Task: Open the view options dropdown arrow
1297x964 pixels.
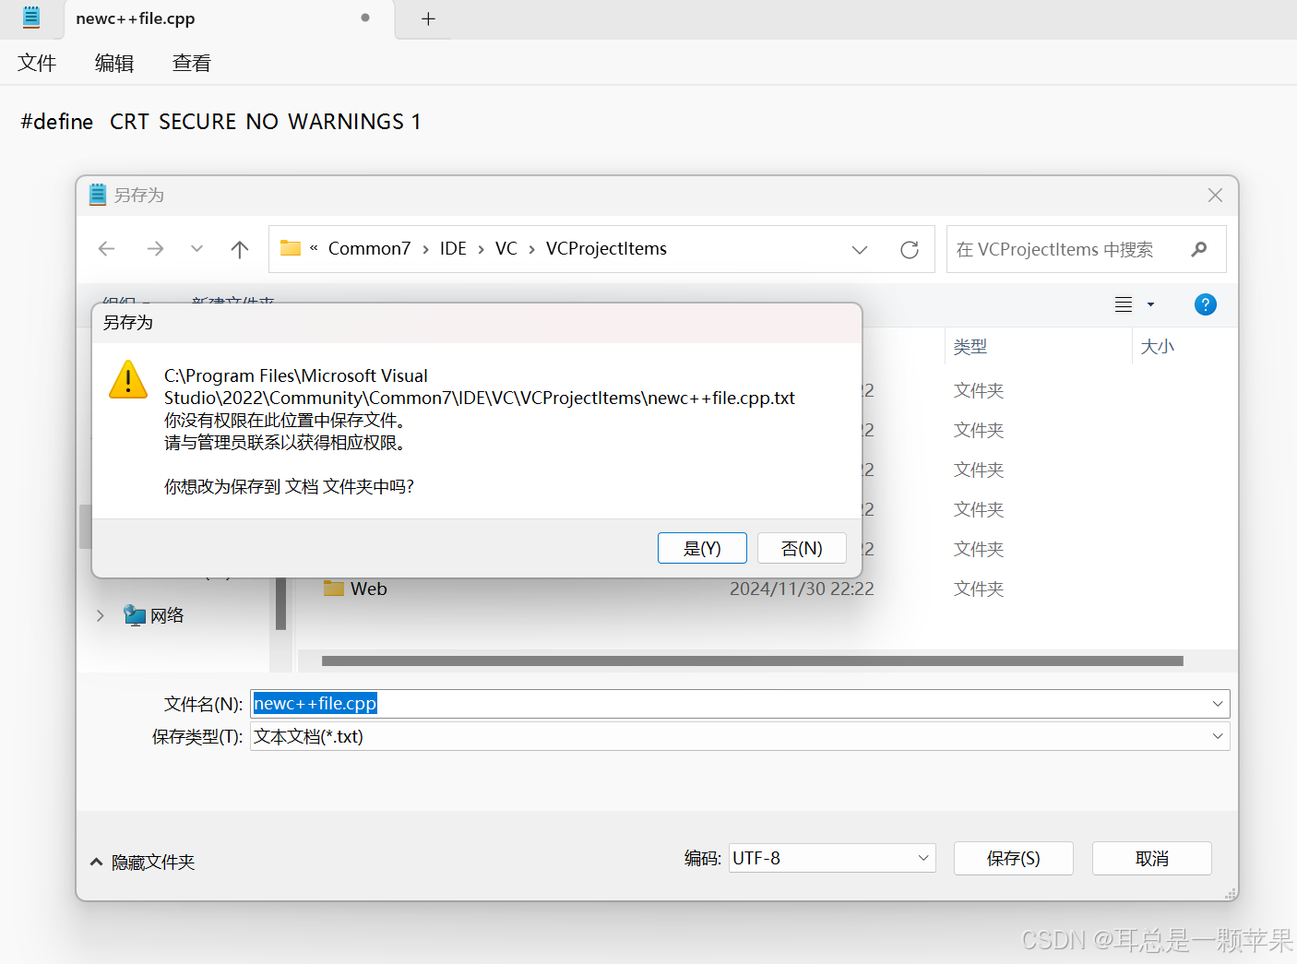Action: pyautogui.click(x=1150, y=304)
